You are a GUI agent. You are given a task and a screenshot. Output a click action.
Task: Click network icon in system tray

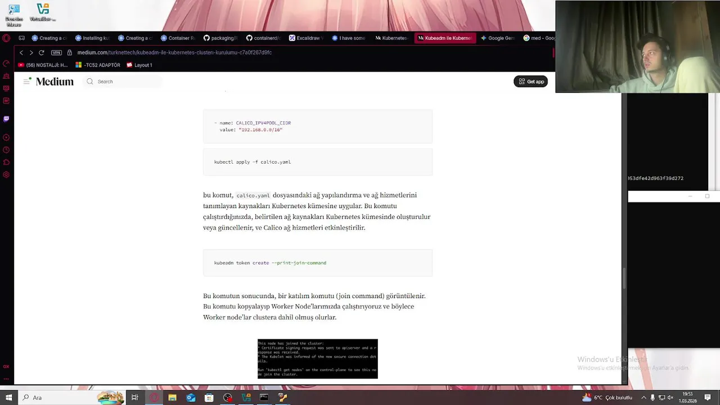click(x=661, y=398)
